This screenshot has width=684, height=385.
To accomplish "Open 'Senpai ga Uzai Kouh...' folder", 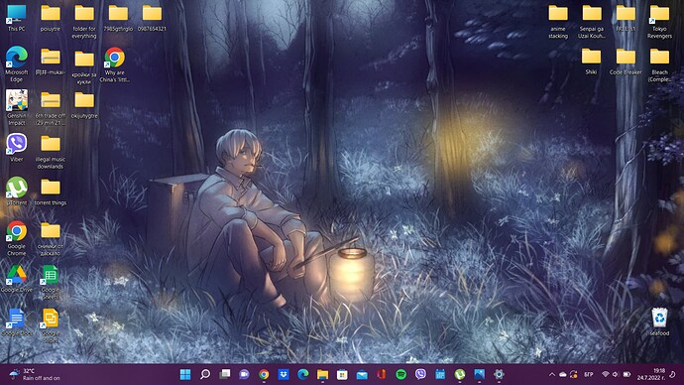I will (592, 22).
